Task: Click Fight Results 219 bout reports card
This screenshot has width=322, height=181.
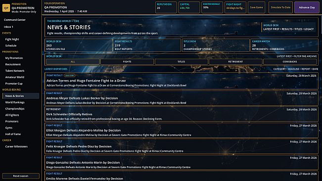Action: tap(147, 45)
